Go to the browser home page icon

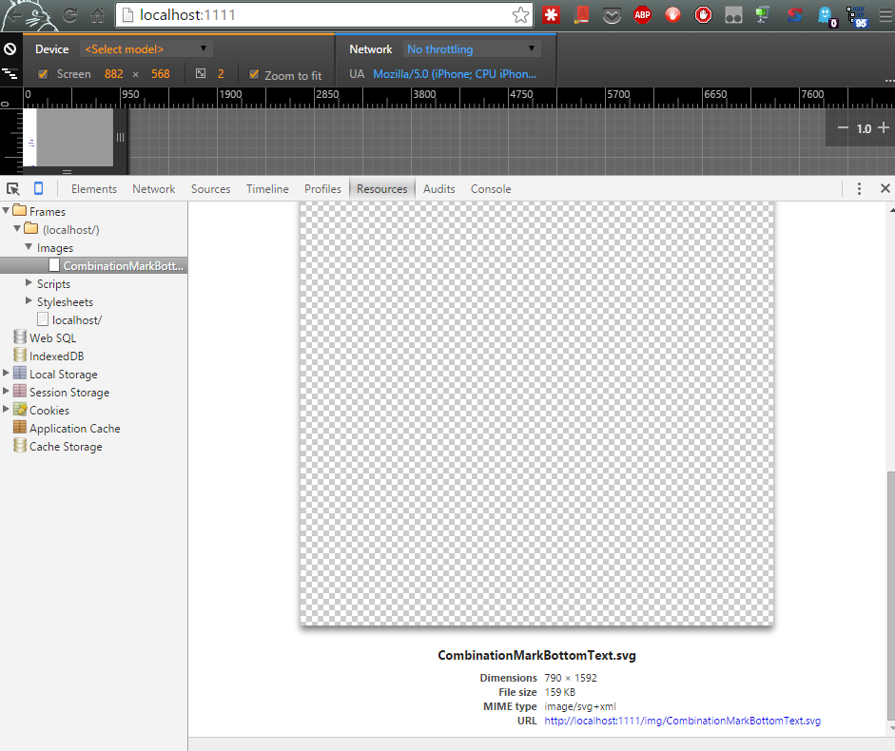(x=98, y=15)
